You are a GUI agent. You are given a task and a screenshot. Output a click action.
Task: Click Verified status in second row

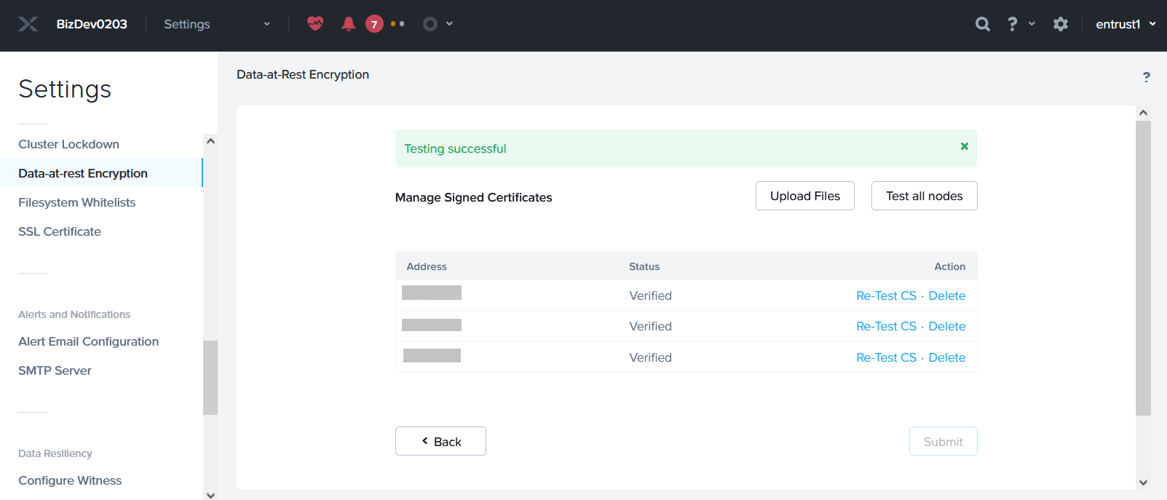pyautogui.click(x=650, y=326)
